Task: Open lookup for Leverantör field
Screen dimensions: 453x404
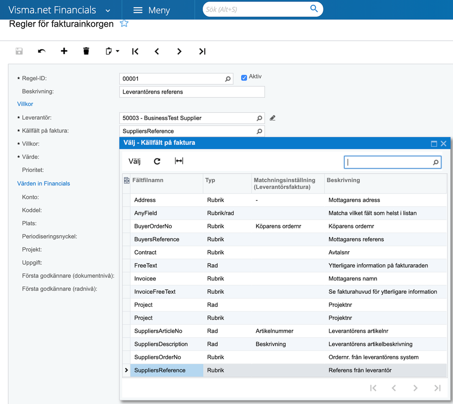Action: 259,118
